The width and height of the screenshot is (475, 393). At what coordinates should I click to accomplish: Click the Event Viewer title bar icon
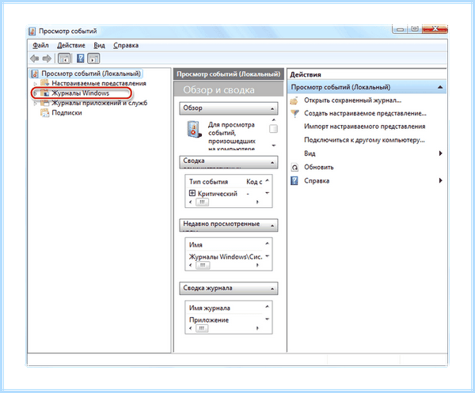click(32, 31)
